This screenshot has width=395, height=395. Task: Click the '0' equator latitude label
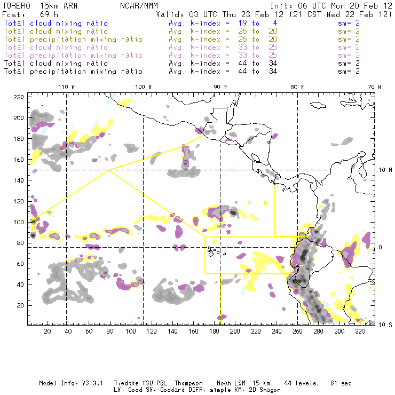point(381,247)
